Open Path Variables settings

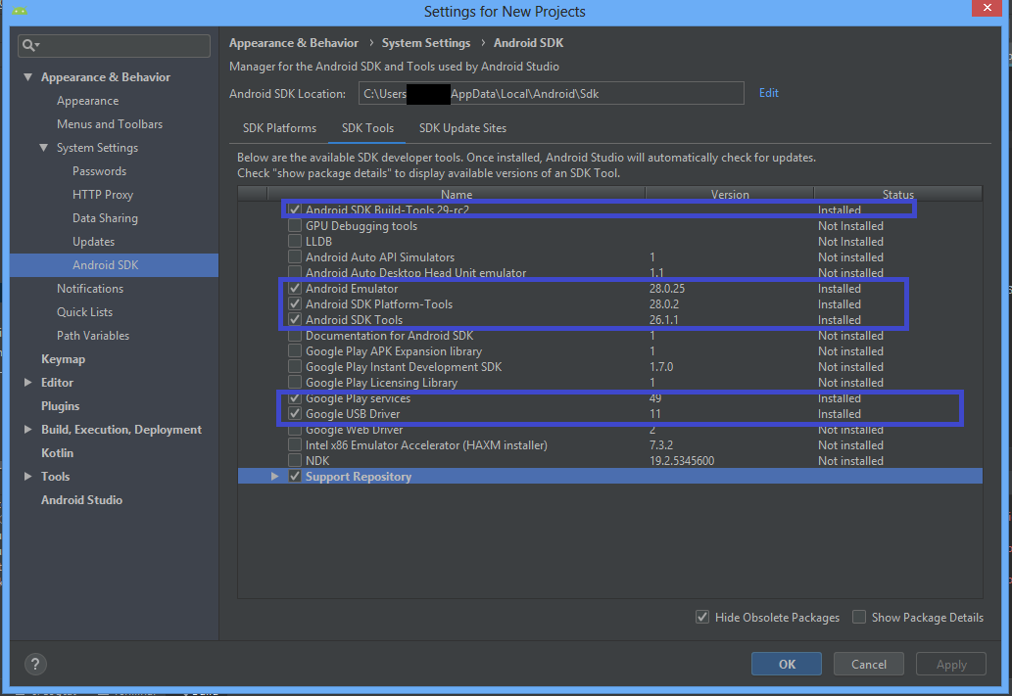(x=93, y=336)
